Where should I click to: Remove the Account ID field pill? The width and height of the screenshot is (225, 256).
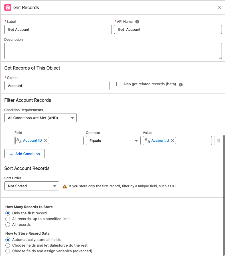45,140
